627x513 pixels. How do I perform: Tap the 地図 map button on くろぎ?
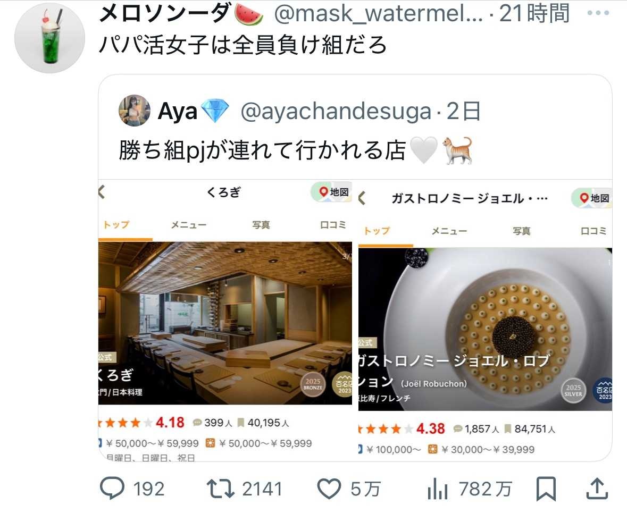click(x=331, y=192)
